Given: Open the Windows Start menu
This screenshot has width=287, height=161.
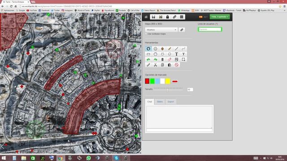Looking at the screenshot, I should (x=4, y=158).
